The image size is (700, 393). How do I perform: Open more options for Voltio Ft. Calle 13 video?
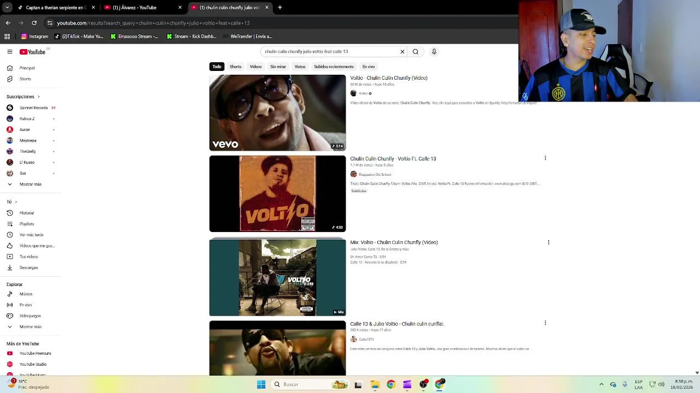coord(545,158)
